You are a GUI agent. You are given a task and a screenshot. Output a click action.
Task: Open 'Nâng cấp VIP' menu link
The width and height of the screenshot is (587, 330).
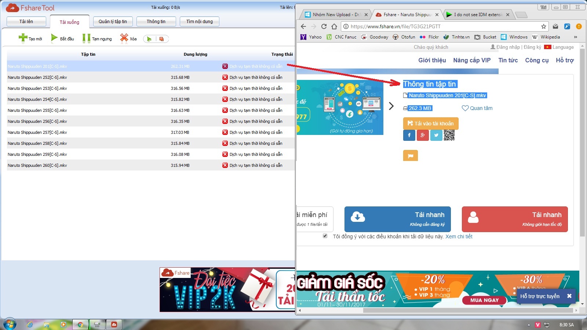(x=472, y=60)
